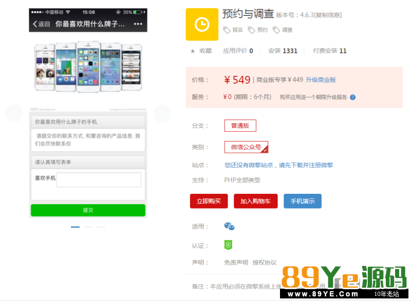Open the 免责声明 disclaimer link
Image resolution: width=411 pixels, height=301 pixels.
tap(236, 263)
